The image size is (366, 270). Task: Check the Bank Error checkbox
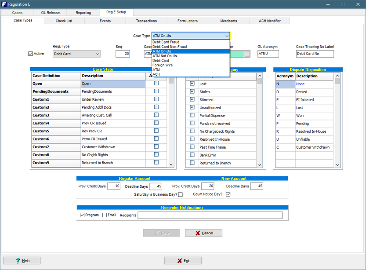(192, 155)
